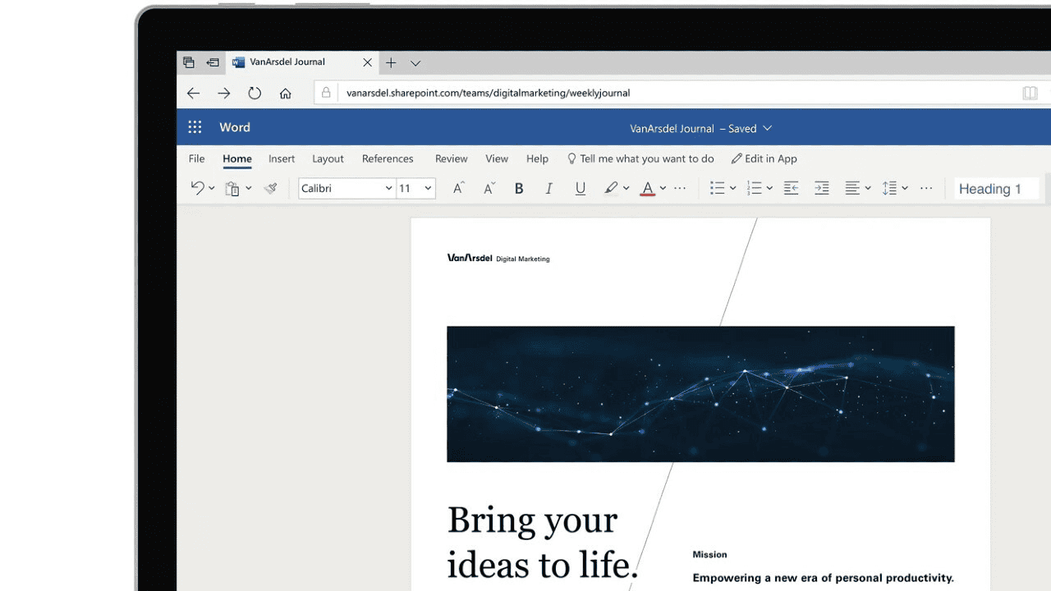Open the File menu
The width and height of the screenshot is (1051, 591).
[x=196, y=158]
